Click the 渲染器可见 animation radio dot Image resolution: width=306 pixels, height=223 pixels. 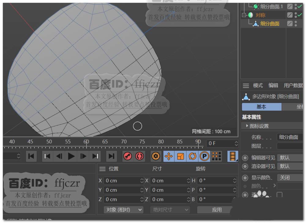(245, 166)
